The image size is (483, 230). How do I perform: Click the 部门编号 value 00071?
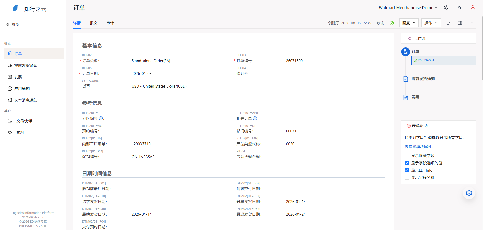point(291,131)
